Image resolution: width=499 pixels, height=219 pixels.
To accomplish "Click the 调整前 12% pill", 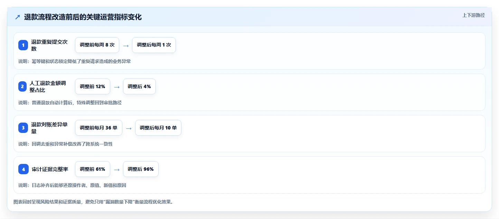I will [93, 86].
